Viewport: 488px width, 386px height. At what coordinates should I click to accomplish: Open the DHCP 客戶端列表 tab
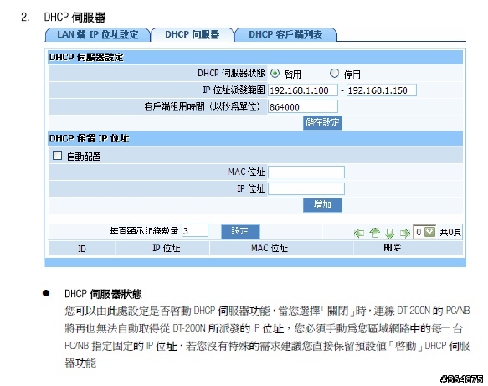click(285, 34)
